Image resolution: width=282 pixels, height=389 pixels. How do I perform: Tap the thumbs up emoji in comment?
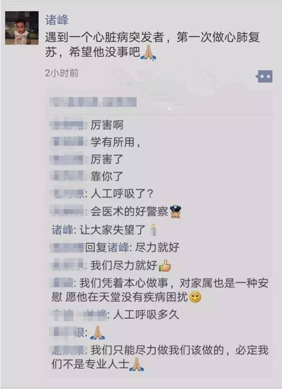tap(164, 266)
